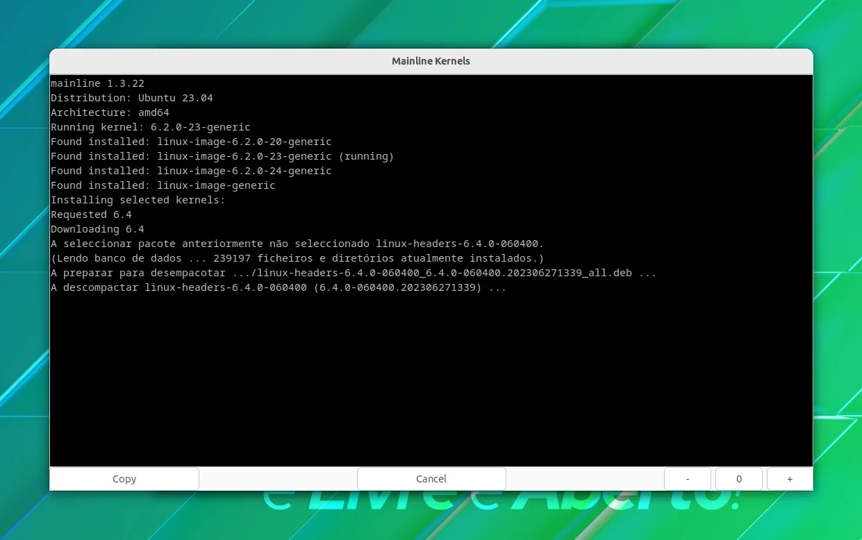Screen dimensions: 862x540
Task: Click the linux-image-6.2.0-20-generic line
Action: pyautogui.click(x=191, y=142)
